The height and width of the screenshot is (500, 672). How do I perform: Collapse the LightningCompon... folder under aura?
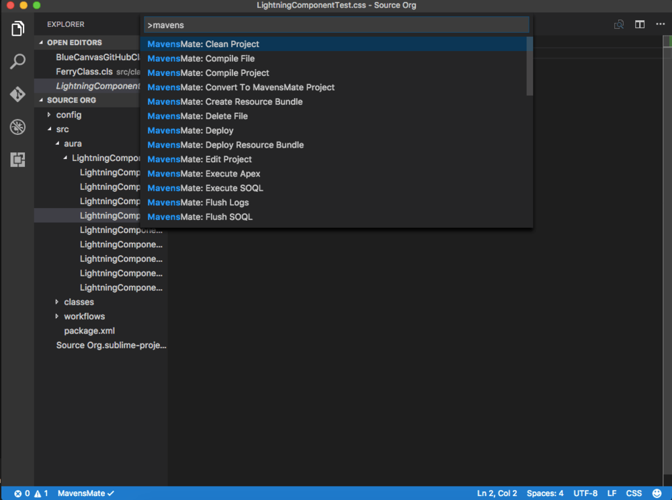pos(65,158)
